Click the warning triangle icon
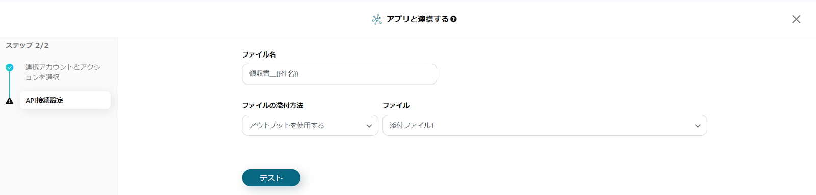This screenshot has width=816, height=195. pos(9,101)
